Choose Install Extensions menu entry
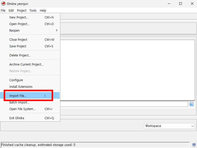The image size is (197, 148). (30, 87)
